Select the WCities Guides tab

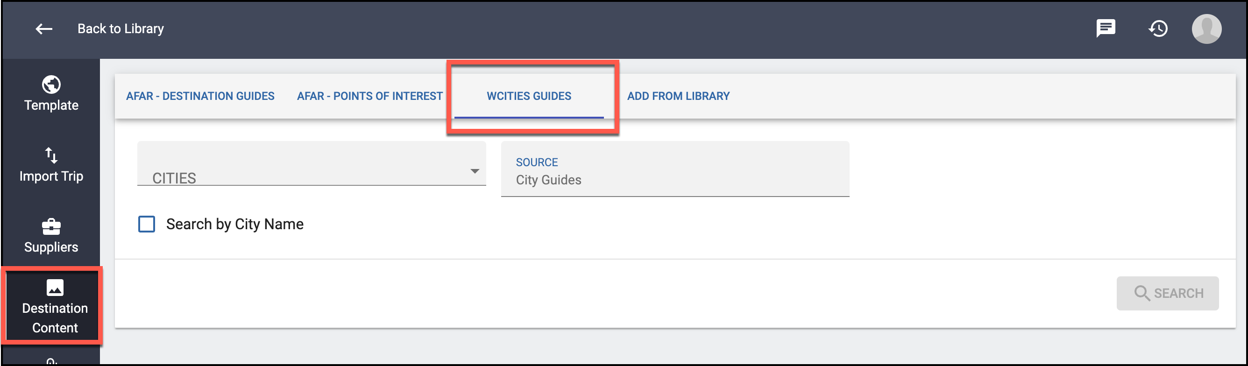point(529,96)
